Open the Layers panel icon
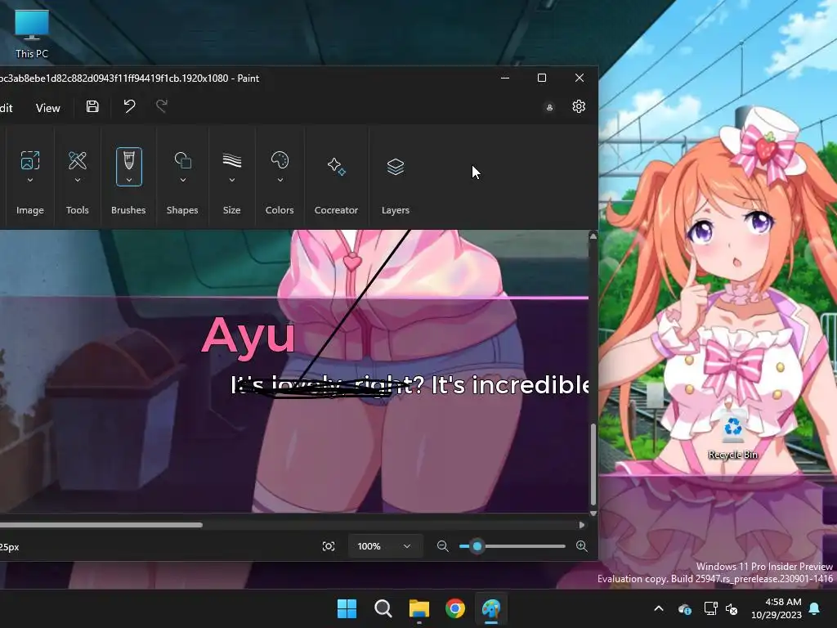This screenshot has width=837, height=628. [x=396, y=167]
